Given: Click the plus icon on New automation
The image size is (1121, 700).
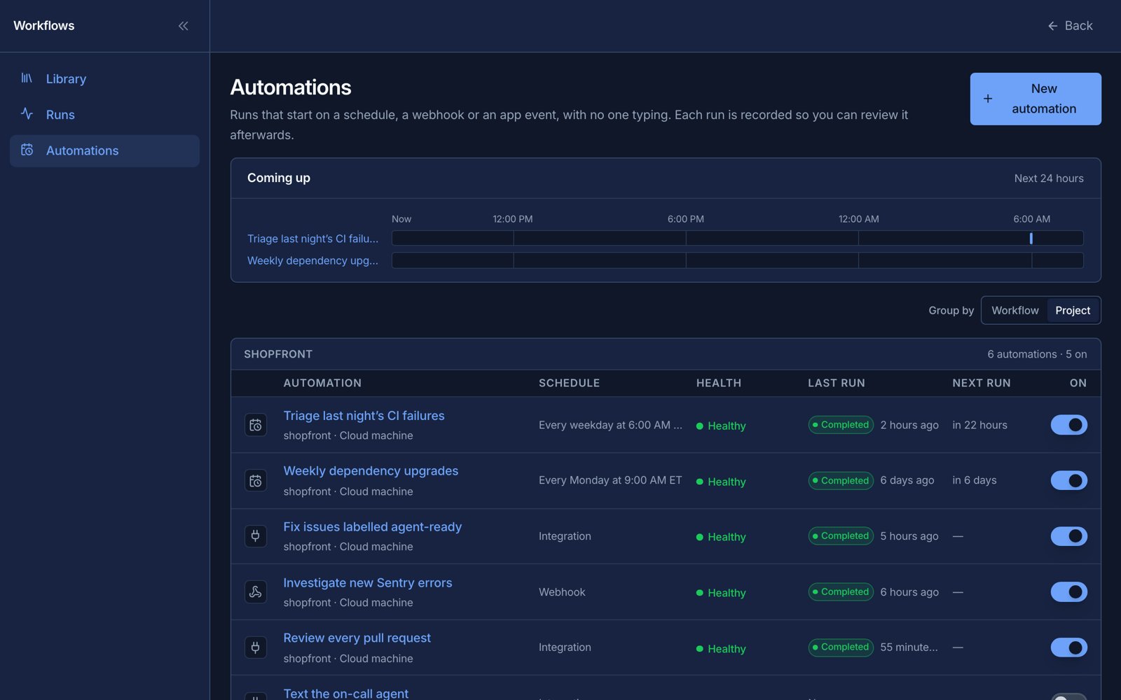Looking at the screenshot, I should [988, 99].
